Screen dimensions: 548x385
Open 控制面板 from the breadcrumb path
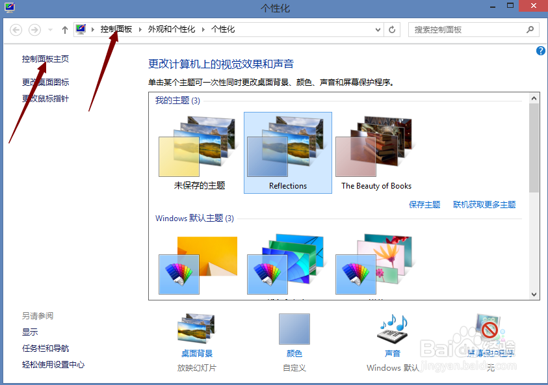(117, 29)
